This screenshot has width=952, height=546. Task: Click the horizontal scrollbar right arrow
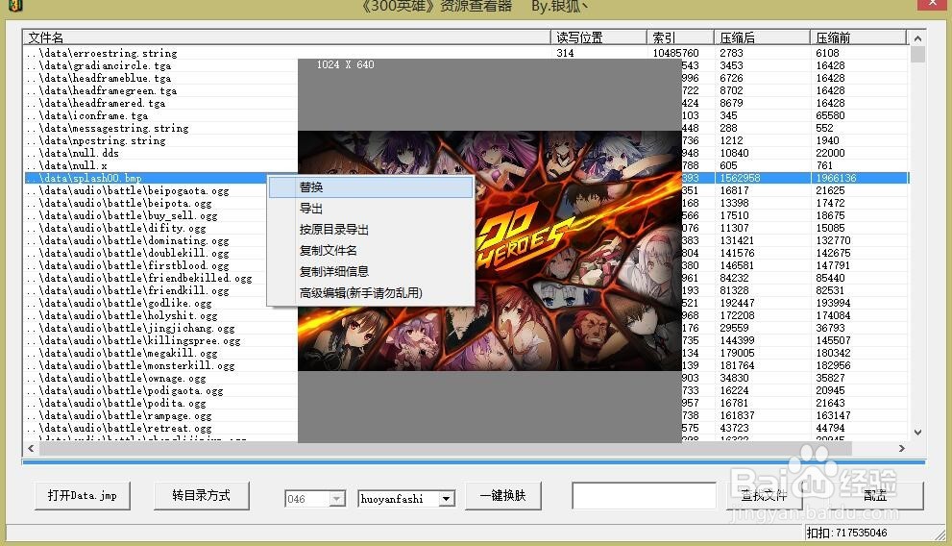pos(902,448)
